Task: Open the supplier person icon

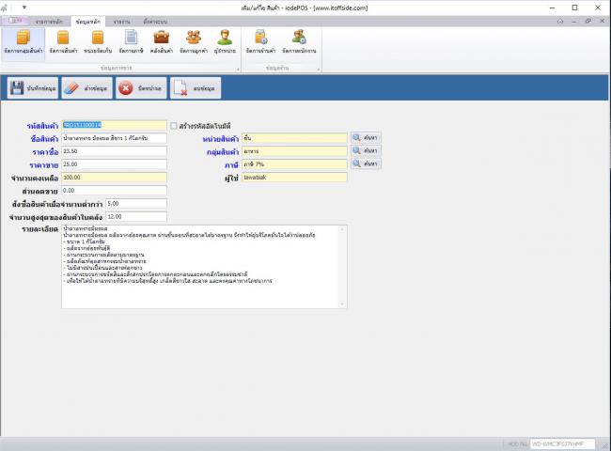Action: 225,42
